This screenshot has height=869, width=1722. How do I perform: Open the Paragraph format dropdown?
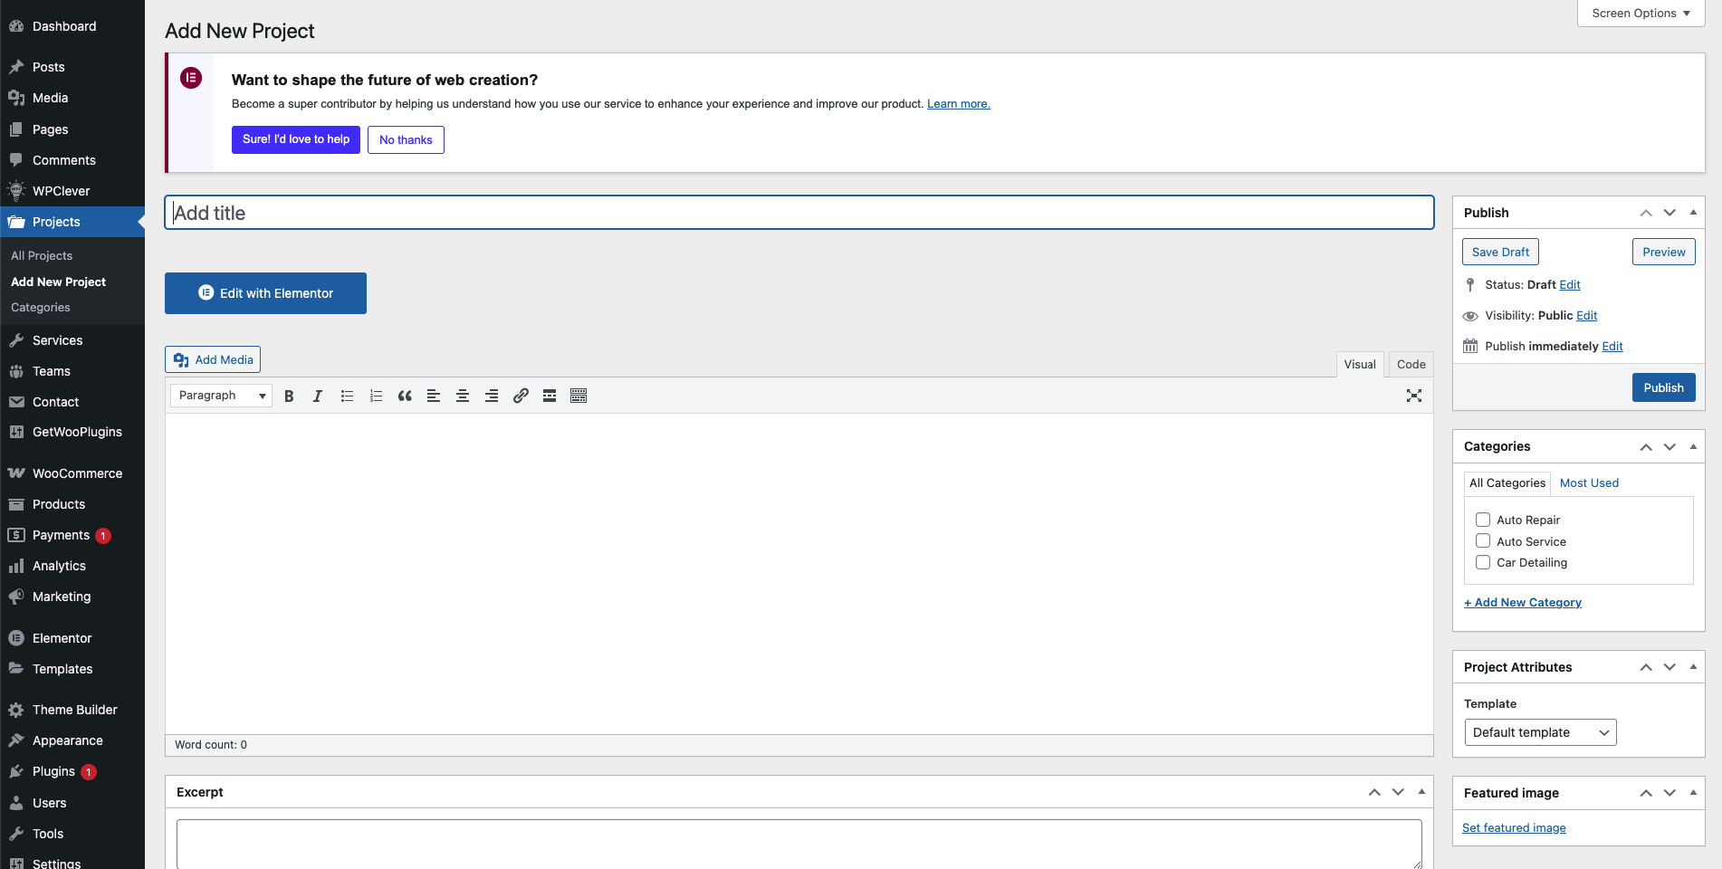click(221, 396)
